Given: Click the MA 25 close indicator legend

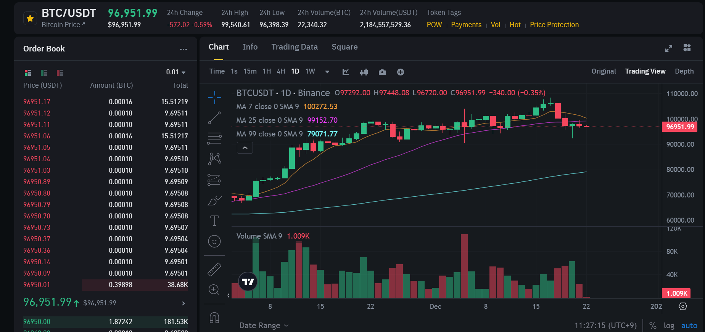Looking at the screenshot, I should point(287,120).
